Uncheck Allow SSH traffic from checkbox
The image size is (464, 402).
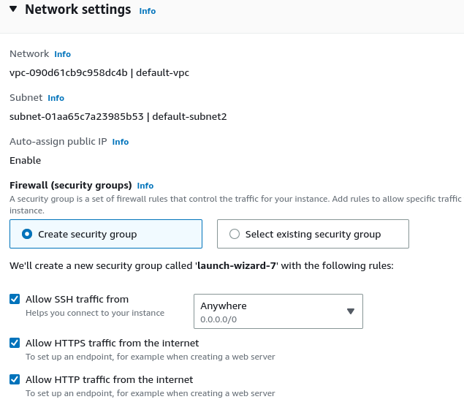coord(15,299)
